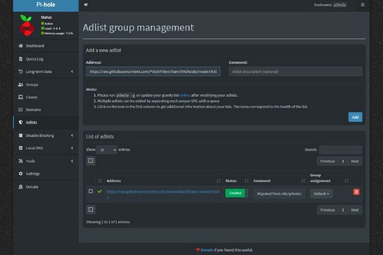Open Settings from the sidebar
The height and width of the screenshot is (255, 383).
(46, 173)
